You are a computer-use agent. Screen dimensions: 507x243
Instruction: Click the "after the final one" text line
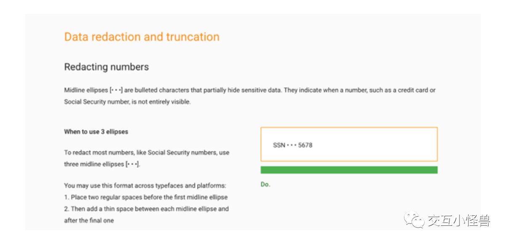click(x=89, y=220)
